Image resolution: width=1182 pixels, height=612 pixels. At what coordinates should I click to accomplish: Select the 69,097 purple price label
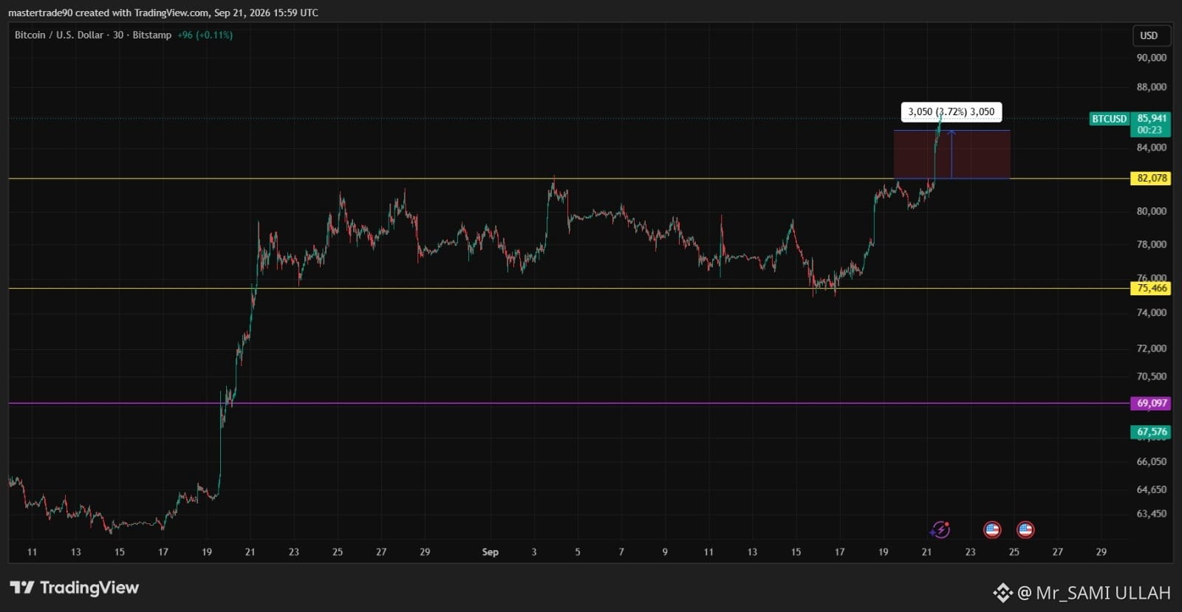tap(1151, 403)
